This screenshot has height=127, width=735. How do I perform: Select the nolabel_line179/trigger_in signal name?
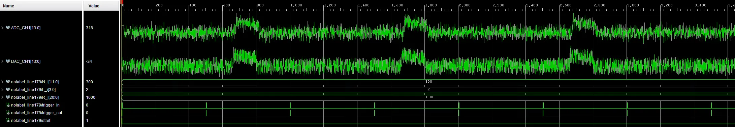[35, 105]
